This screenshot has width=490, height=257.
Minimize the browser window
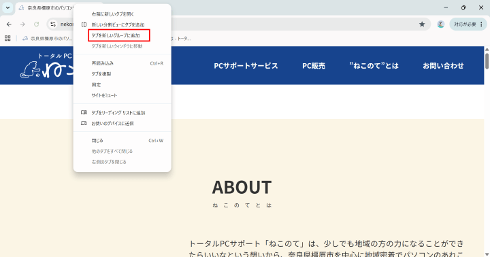[446, 7]
